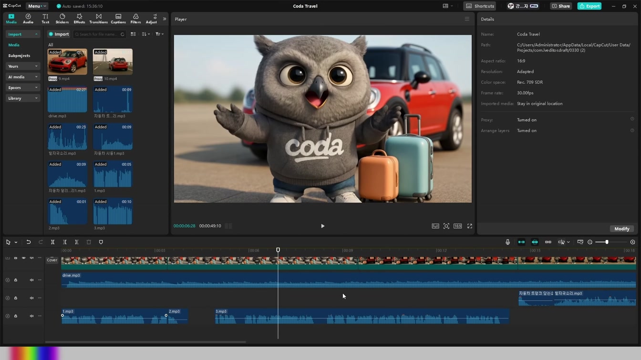Toggle auto snapping
The image size is (641, 360).
(x=535, y=242)
